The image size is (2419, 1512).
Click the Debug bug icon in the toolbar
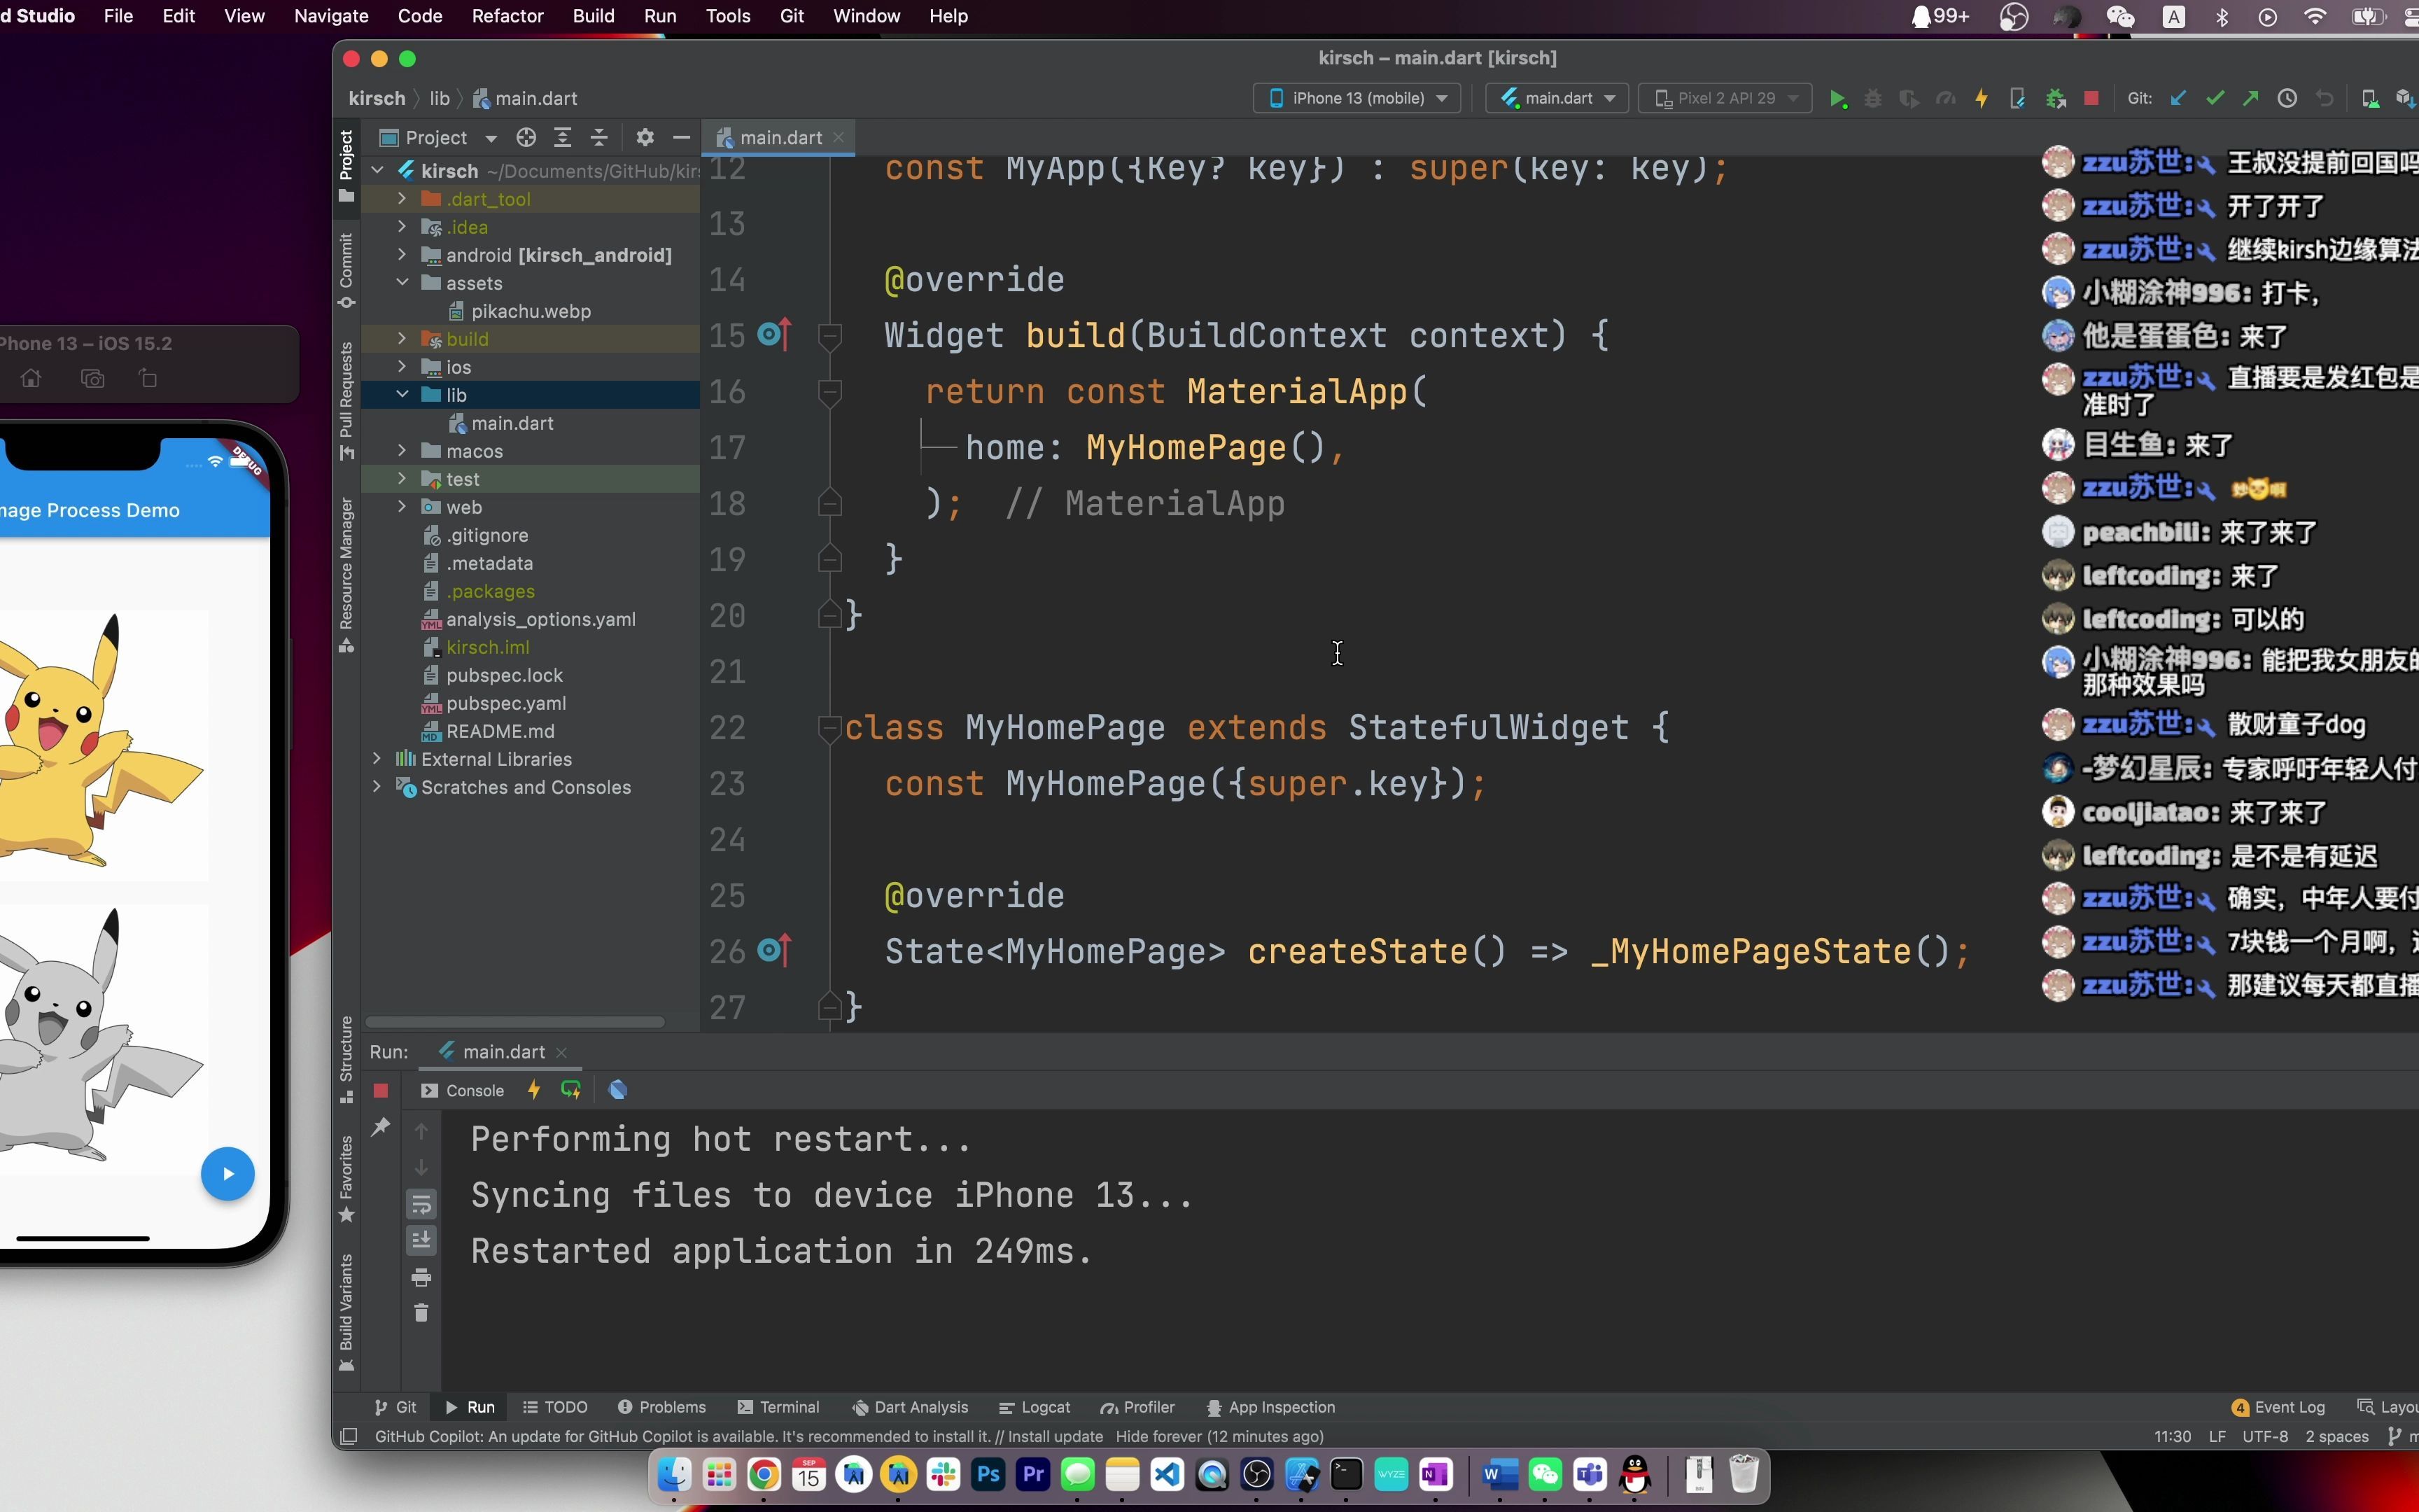click(1873, 98)
